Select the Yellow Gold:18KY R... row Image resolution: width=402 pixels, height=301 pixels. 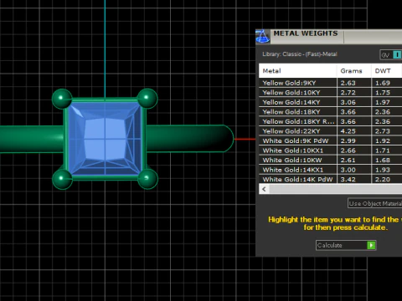coord(330,121)
